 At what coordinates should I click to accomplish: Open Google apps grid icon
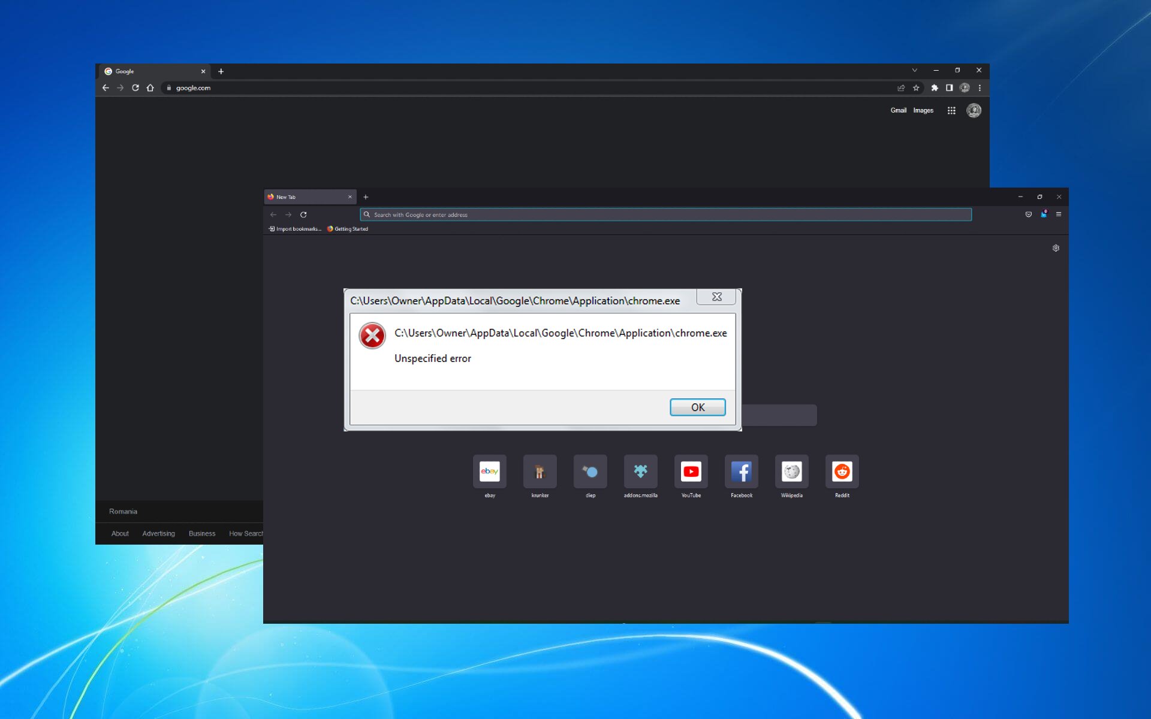pyautogui.click(x=951, y=110)
